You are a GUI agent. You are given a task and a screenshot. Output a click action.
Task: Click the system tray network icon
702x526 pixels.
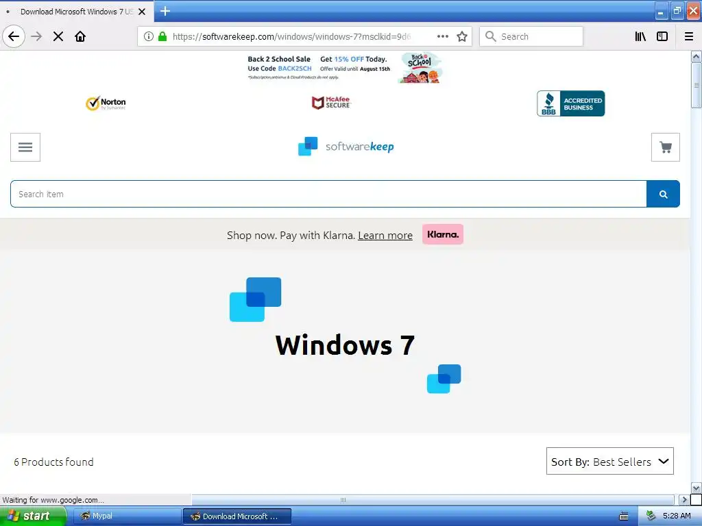(651, 516)
